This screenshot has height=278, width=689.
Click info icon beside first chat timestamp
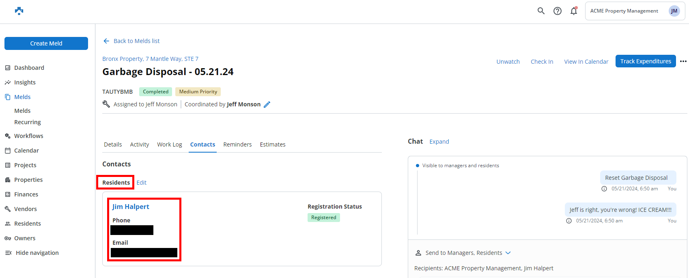pos(604,189)
